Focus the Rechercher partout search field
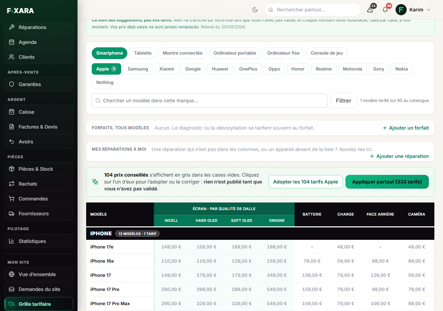443x311 pixels. pyautogui.click(x=313, y=10)
